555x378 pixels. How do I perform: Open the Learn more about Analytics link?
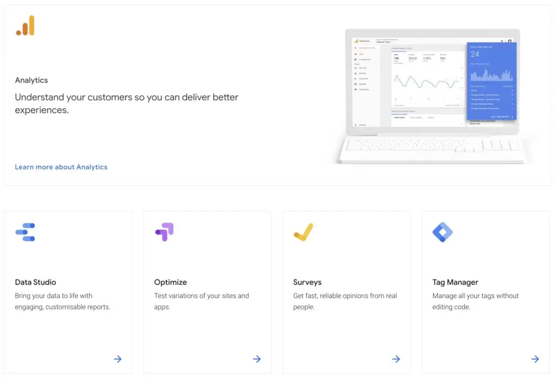point(61,167)
